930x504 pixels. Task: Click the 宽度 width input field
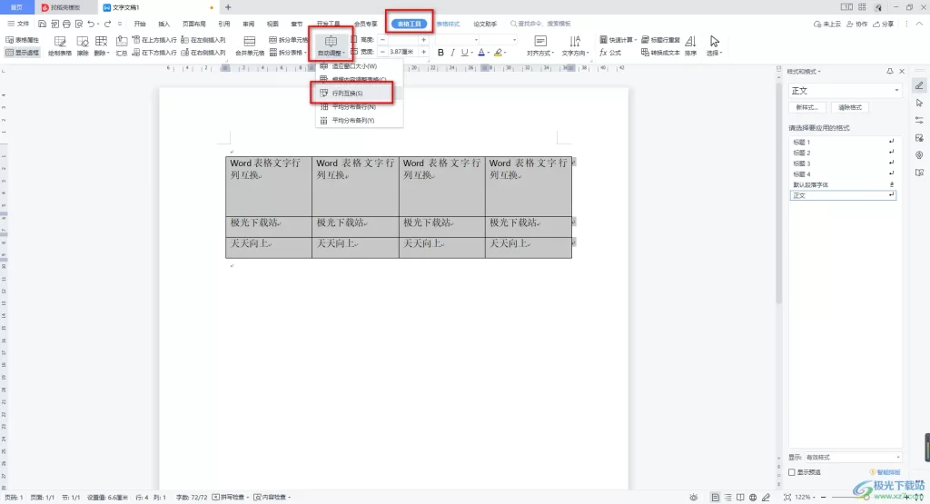point(403,53)
